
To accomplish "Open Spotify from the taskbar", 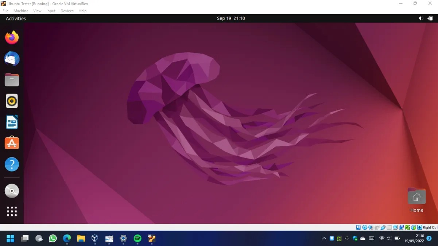I will 137,238.
